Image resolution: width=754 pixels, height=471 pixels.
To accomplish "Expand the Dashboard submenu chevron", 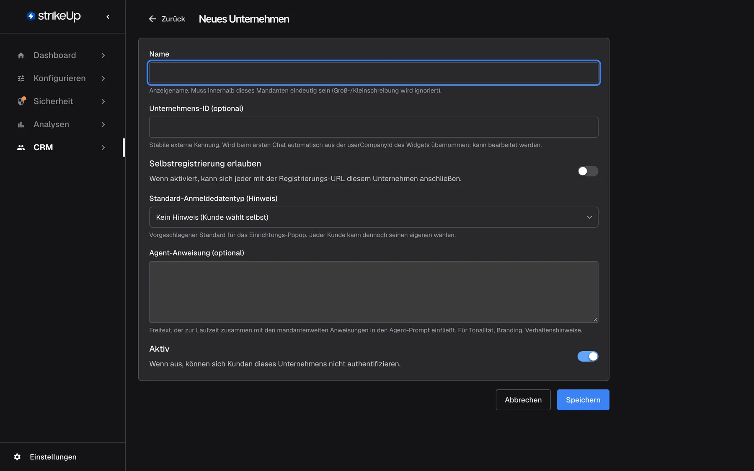I will (103, 55).
